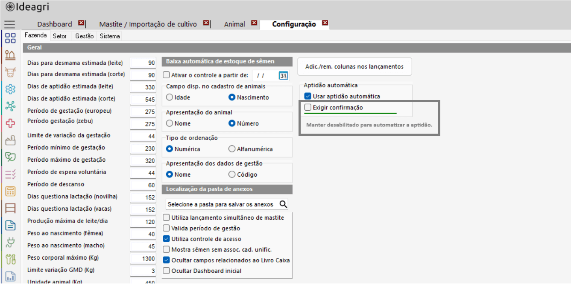Edit Peso corporal máximo (Kg) value
Screen dimensions: 571x289
pos(143,258)
